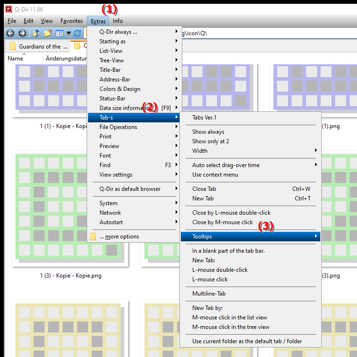Click the Refresh icon in toolbar
The height and width of the screenshot is (357, 357).
coord(78,33)
